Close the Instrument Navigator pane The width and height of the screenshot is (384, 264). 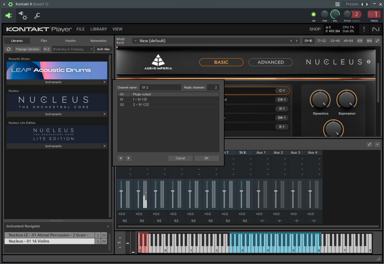tap(108, 226)
